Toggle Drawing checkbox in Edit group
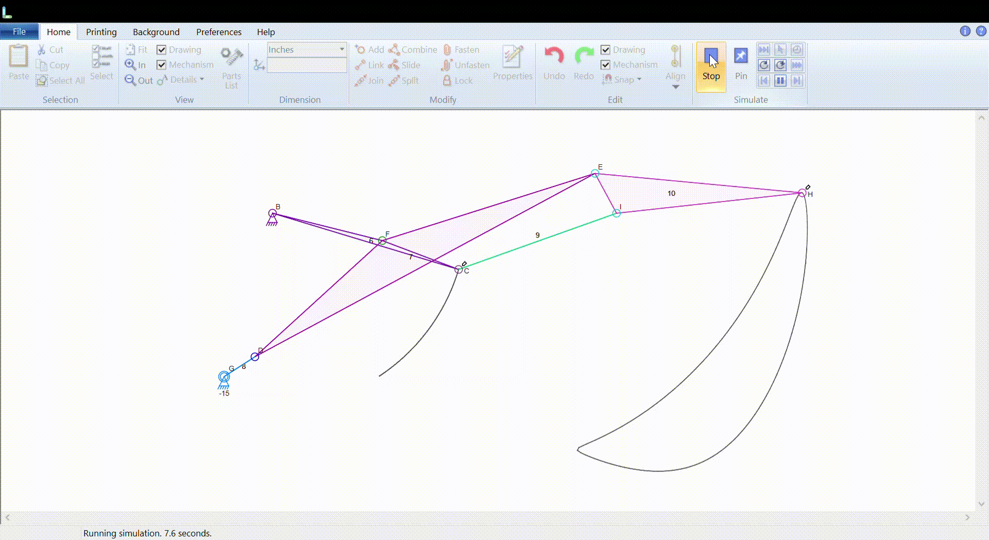Image resolution: width=989 pixels, height=540 pixels. click(606, 49)
